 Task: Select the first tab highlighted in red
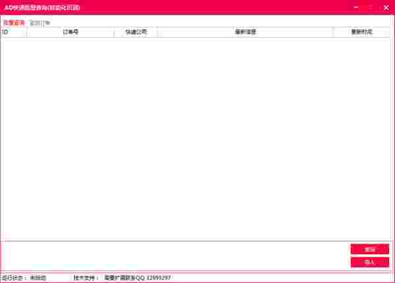point(14,23)
